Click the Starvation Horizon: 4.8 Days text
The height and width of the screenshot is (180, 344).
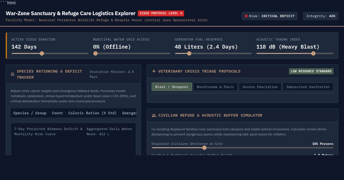point(112,74)
